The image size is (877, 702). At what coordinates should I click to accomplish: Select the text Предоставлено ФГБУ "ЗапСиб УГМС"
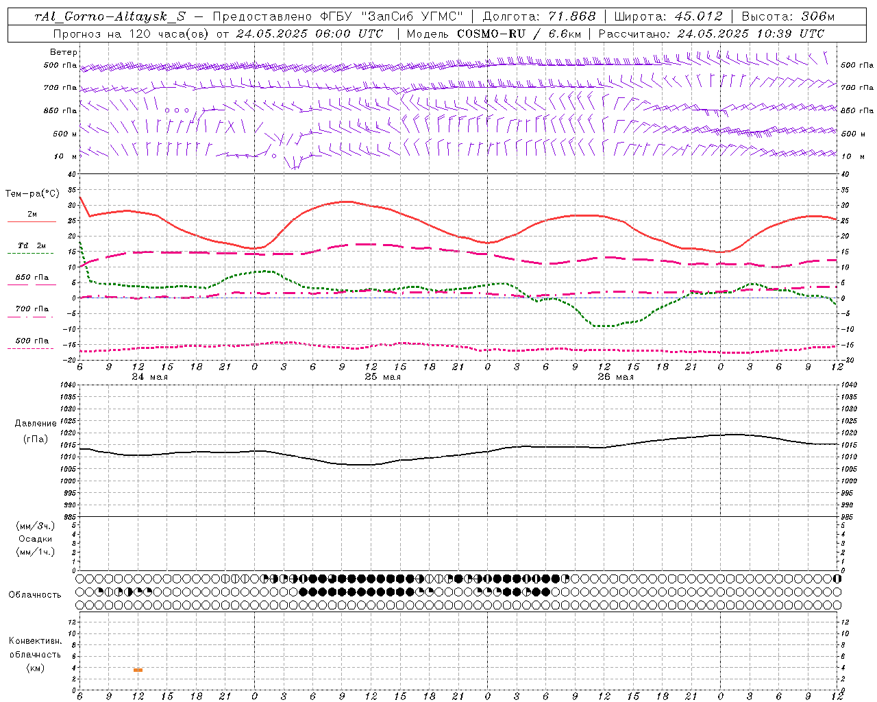tap(338, 17)
